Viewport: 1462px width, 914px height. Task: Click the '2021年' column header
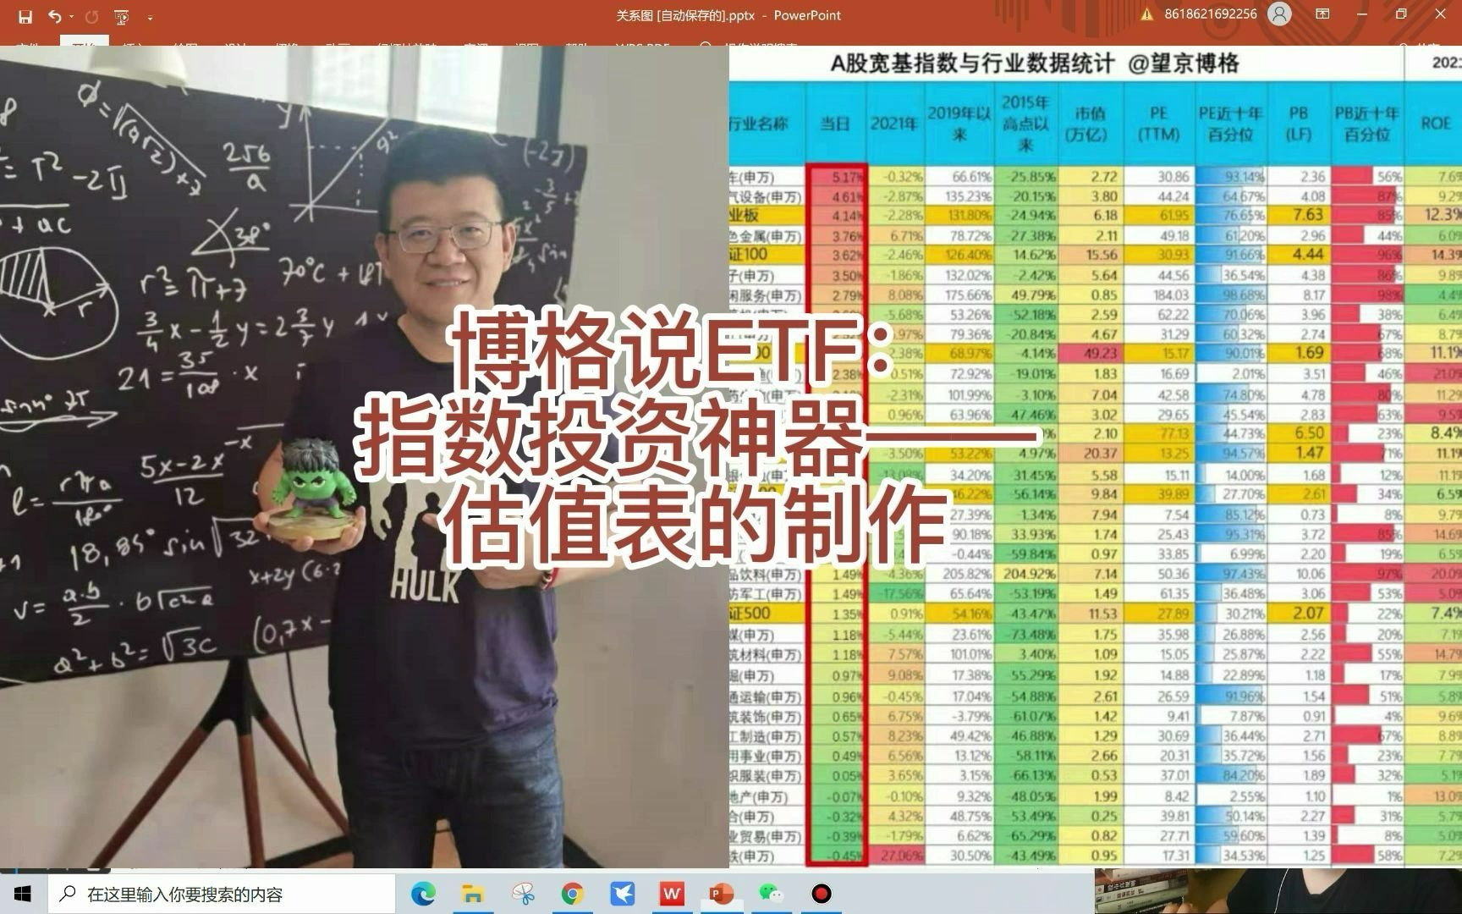pos(894,124)
